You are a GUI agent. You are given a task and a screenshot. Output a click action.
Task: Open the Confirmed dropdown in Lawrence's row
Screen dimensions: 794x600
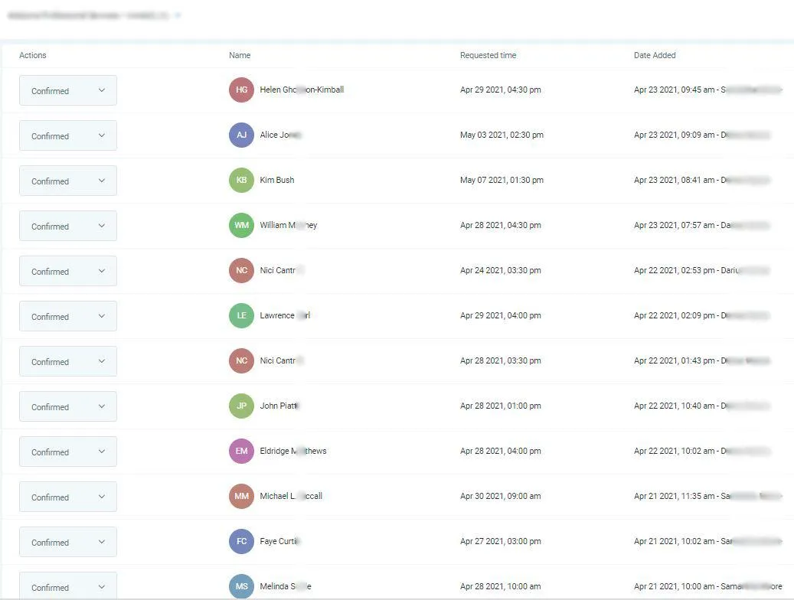pos(68,317)
